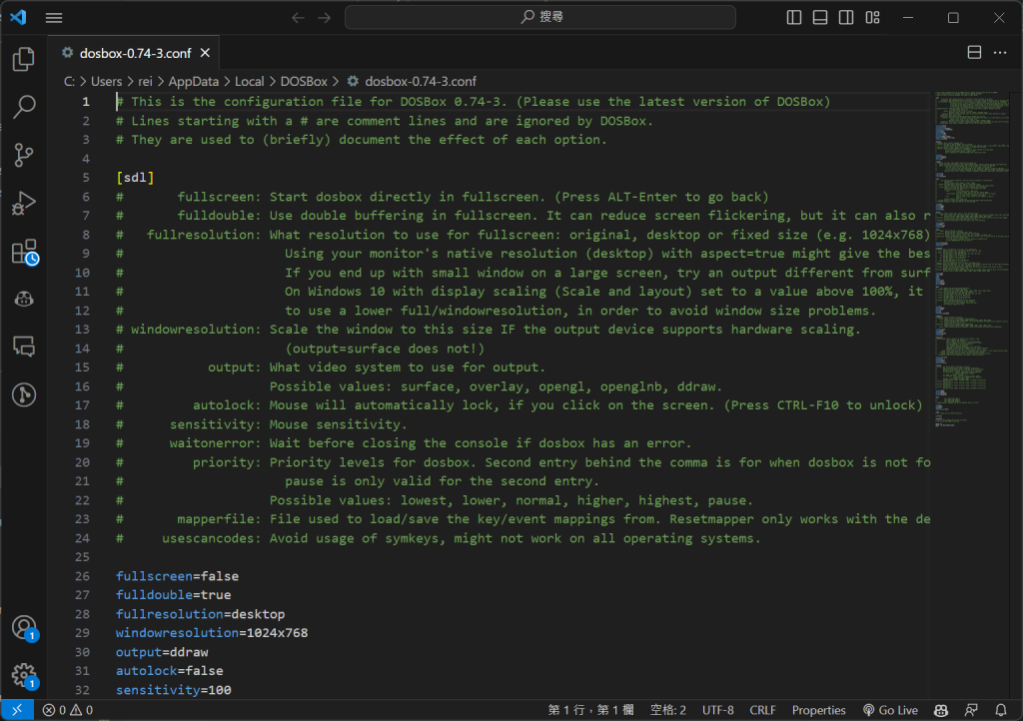Image resolution: width=1023 pixels, height=721 pixels.
Task: Close the dosbox-0.74-3.conf tab
Action: pos(205,53)
